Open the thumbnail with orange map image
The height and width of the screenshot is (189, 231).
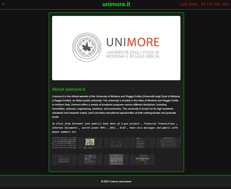coord(90,143)
